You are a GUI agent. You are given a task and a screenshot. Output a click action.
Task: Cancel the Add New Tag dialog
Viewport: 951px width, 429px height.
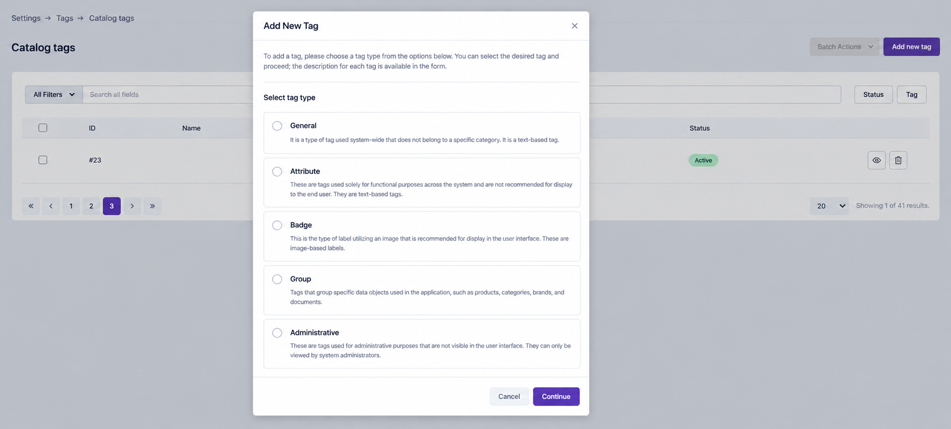click(x=509, y=396)
